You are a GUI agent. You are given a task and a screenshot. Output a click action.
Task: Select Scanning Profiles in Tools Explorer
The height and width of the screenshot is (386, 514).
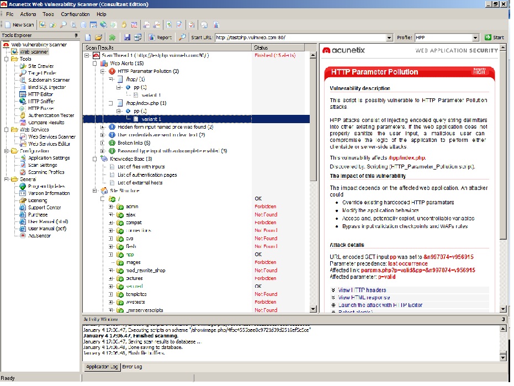click(46, 172)
